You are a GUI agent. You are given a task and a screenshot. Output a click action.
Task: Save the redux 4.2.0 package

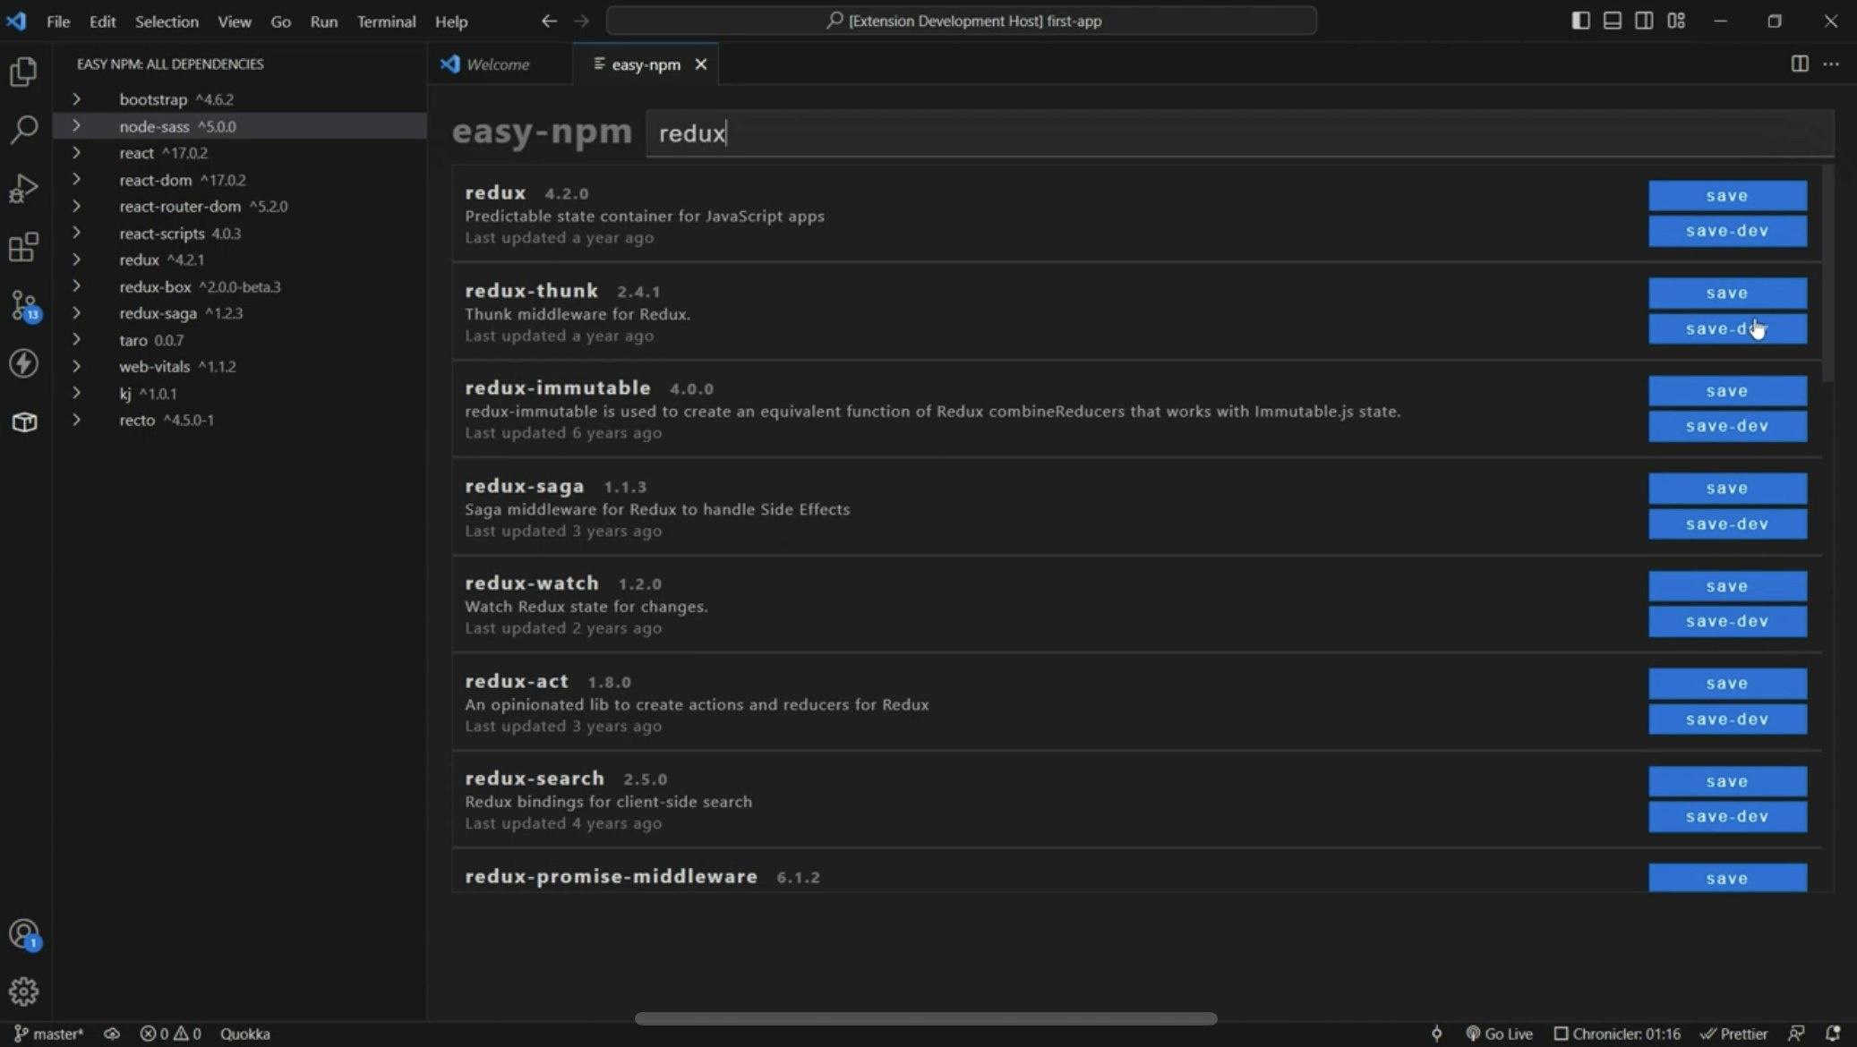pos(1727,196)
